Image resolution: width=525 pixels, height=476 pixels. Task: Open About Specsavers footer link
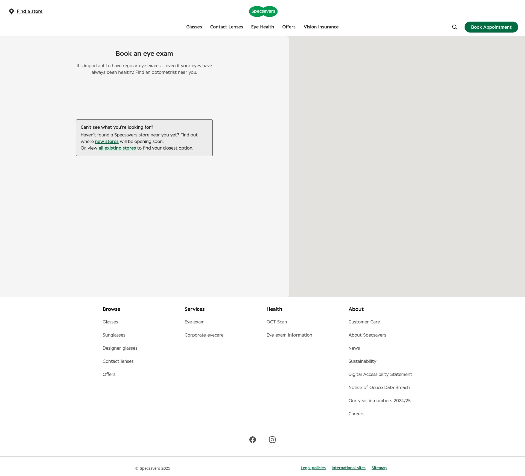367,335
